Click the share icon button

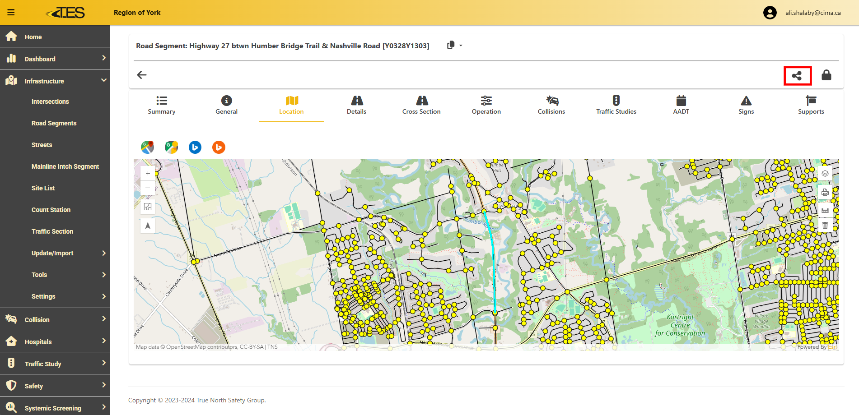point(797,75)
